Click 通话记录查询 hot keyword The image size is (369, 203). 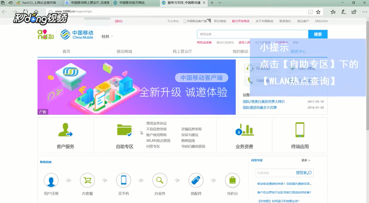(x=225, y=42)
